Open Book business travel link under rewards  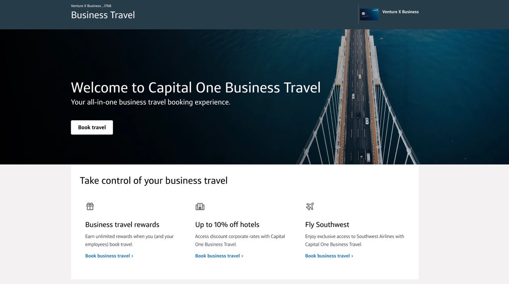(107, 256)
